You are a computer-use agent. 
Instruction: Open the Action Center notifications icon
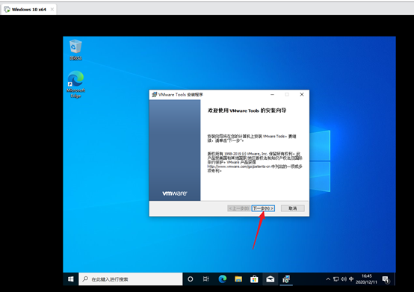(x=386, y=279)
